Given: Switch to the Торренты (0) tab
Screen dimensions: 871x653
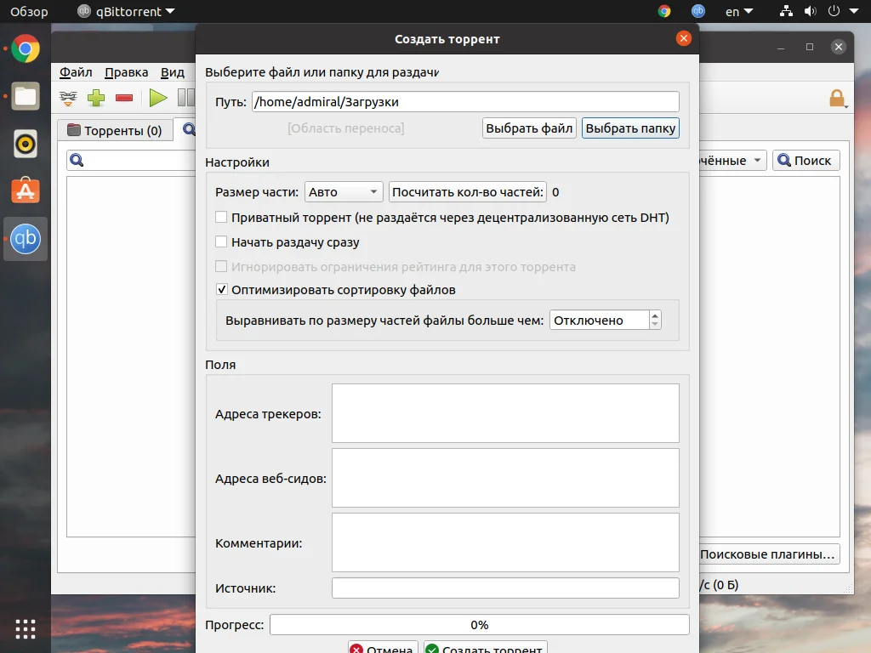Looking at the screenshot, I should click(x=115, y=130).
